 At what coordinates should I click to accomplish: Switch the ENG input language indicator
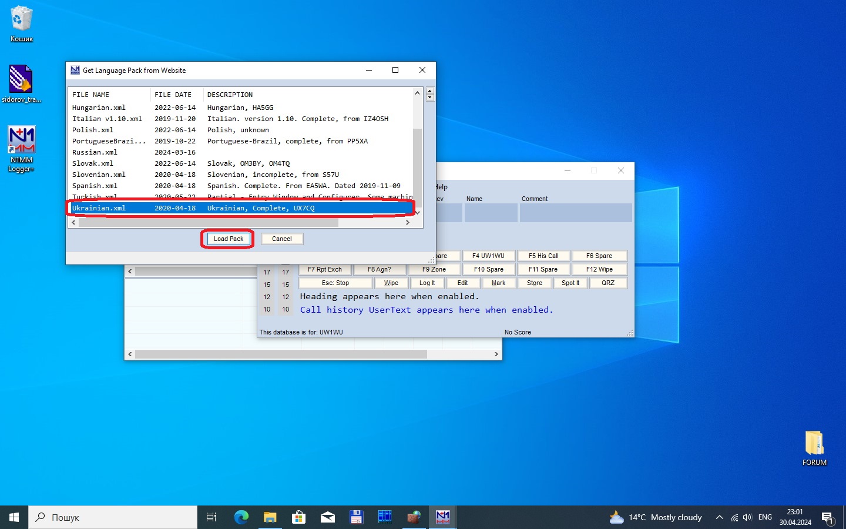click(x=765, y=517)
